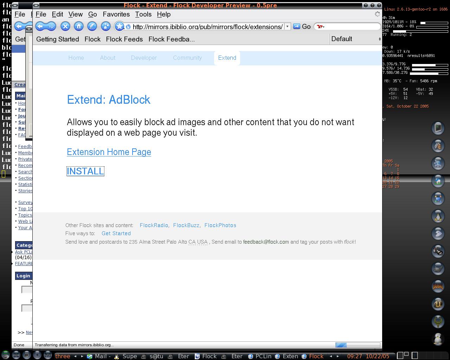Open the blog editor quill icon
450x360 pixels.
coord(92,26)
